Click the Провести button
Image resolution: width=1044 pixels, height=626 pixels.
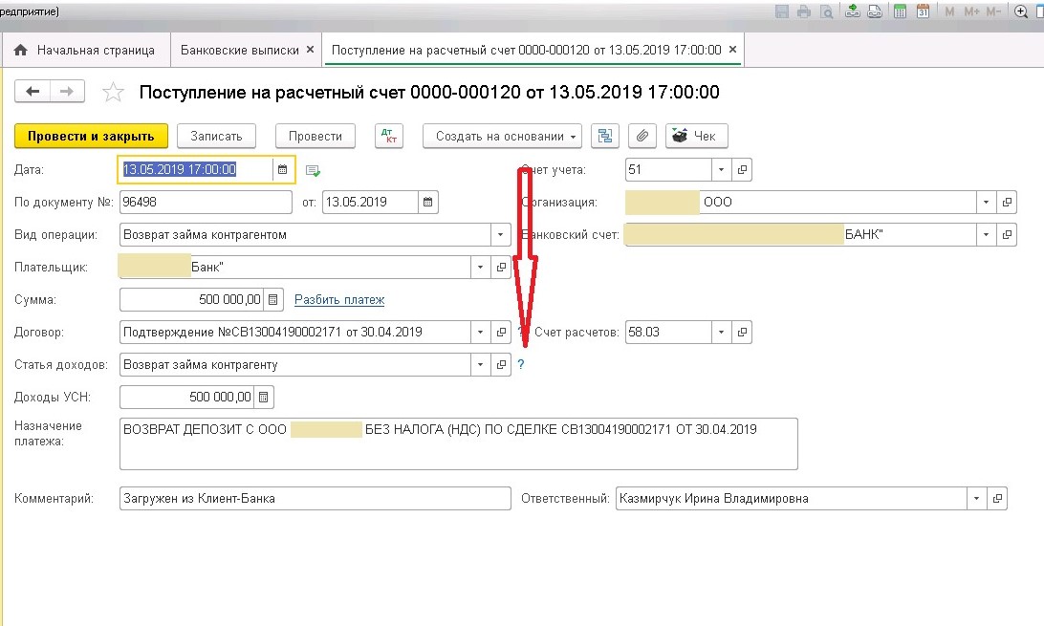(315, 136)
